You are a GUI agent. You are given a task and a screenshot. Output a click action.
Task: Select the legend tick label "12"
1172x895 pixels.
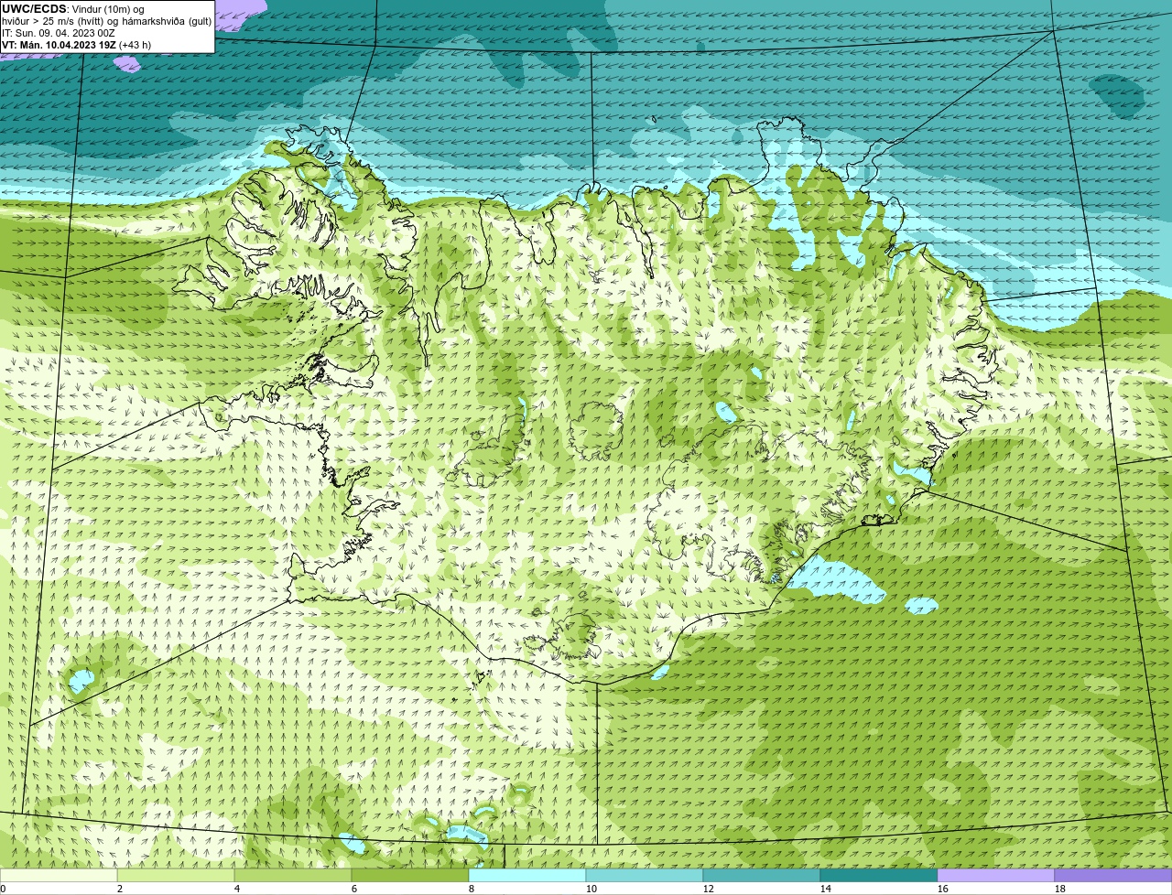[x=709, y=889]
